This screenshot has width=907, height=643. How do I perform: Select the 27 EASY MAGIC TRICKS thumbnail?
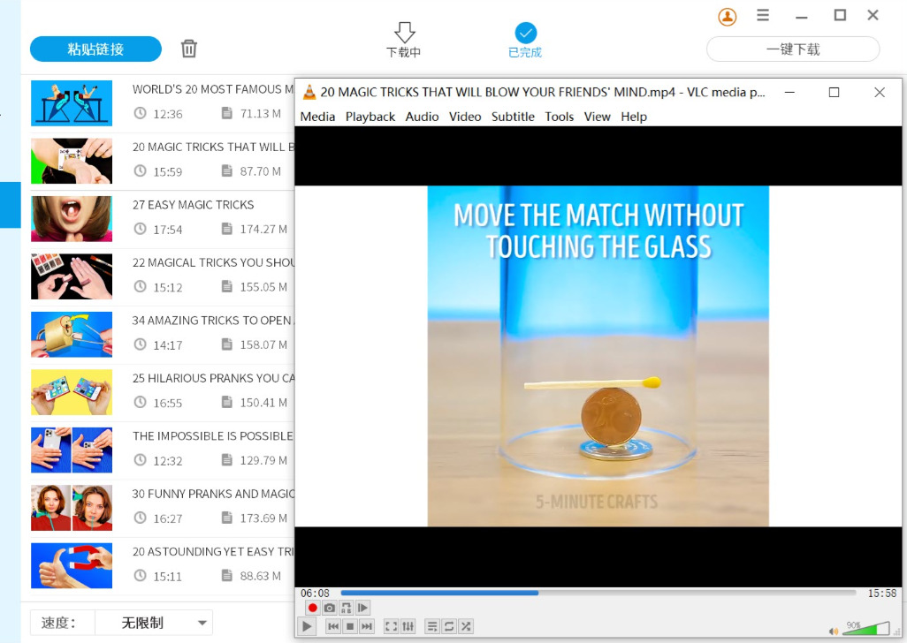(72, 219)
